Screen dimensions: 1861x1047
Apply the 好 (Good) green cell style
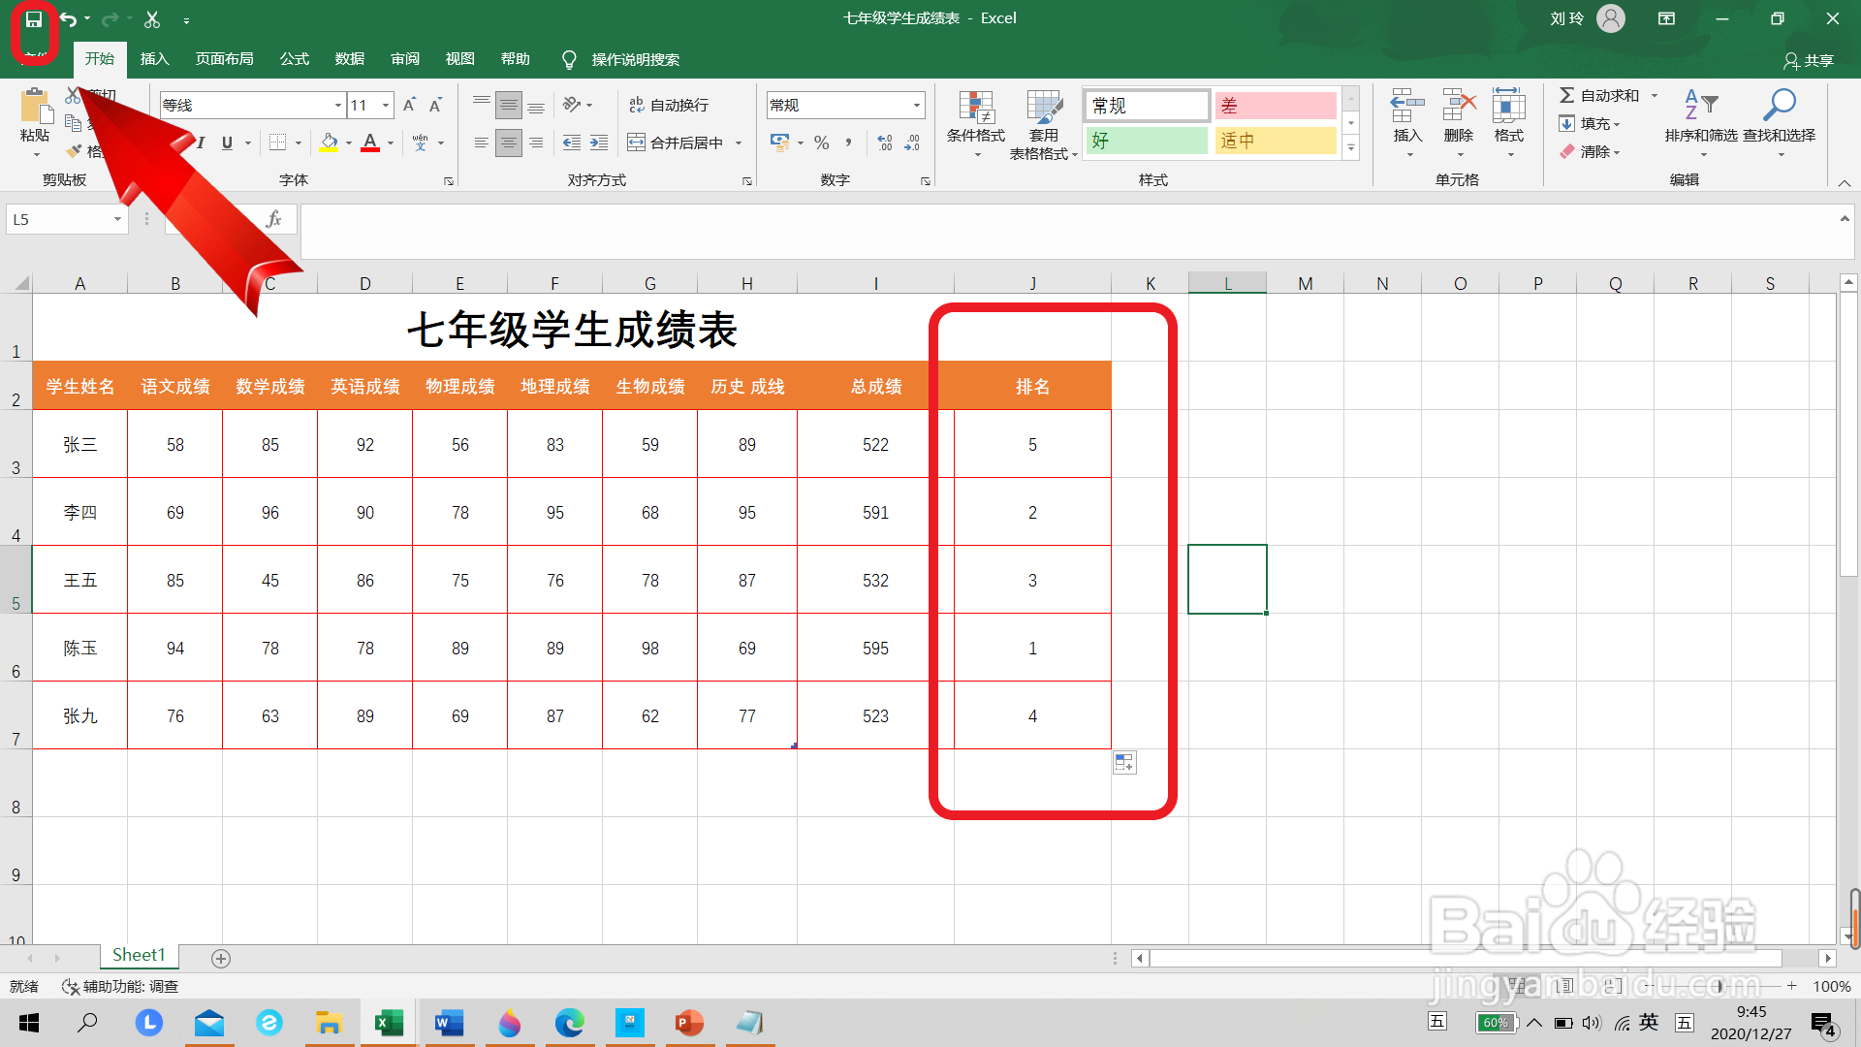pyautogui.click(x=1147, y=141)
